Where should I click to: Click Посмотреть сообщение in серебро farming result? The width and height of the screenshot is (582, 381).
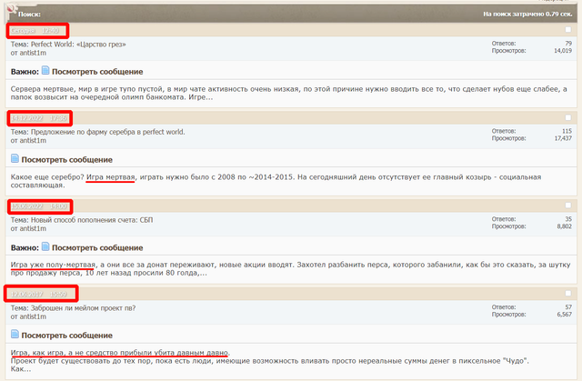(67, 158)
